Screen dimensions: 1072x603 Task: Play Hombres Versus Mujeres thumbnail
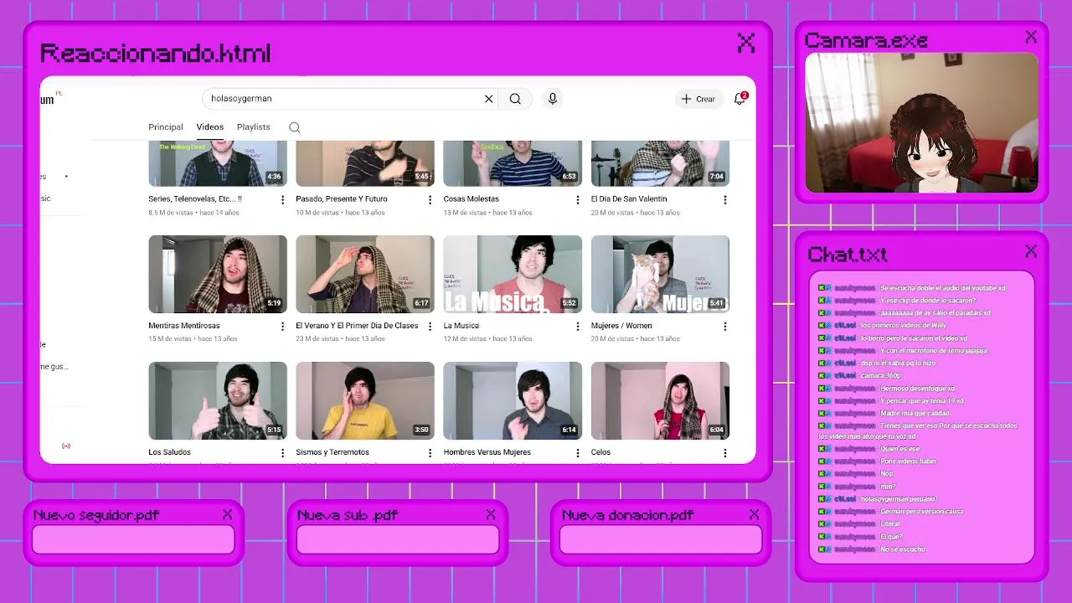[513, 400]
